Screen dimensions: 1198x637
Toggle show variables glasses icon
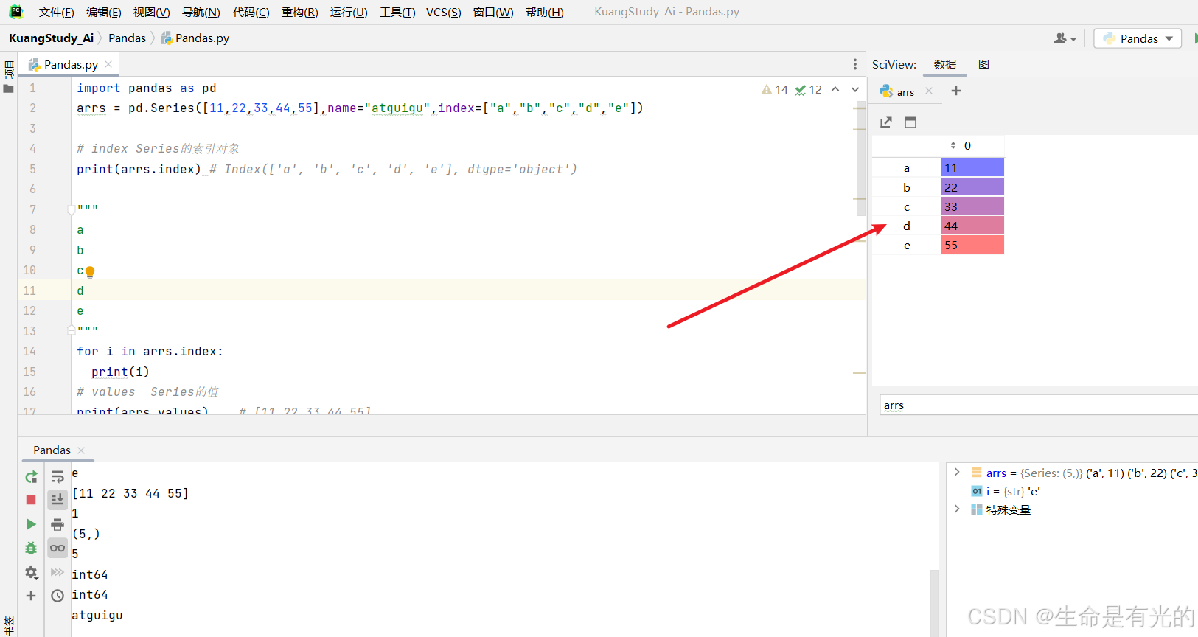pyautogui.click(x=58, y=548)
